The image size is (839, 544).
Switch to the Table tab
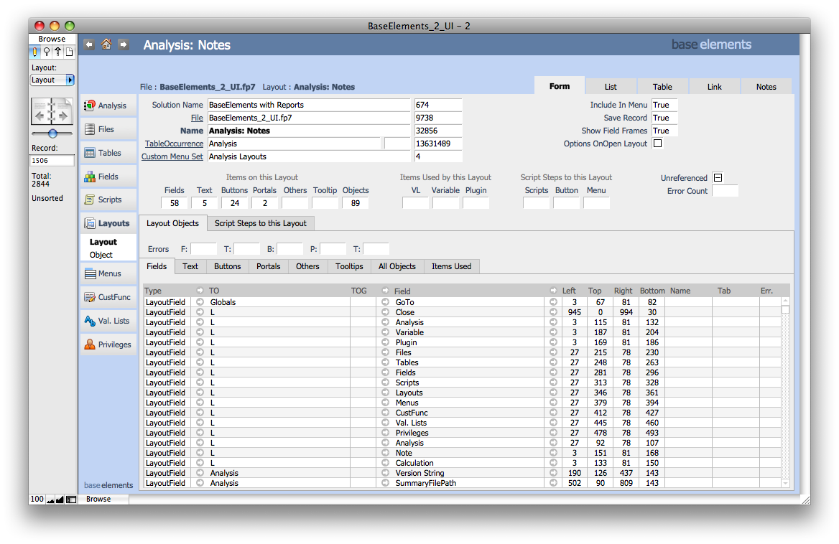click(x=662, y=87)
